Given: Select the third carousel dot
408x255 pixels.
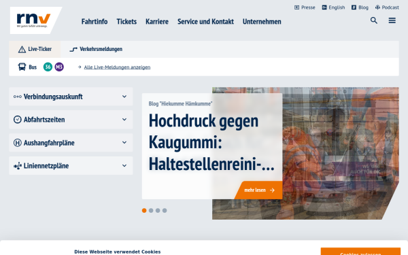Looking at the screenshot, I should click(158, 211).
